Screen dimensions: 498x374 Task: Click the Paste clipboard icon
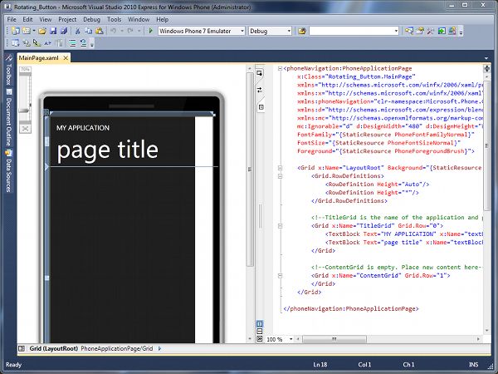tap(100, 31)
